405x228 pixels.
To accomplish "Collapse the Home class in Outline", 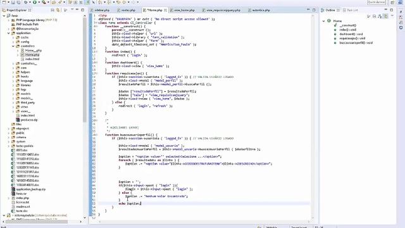I will [x=323, y=21].
